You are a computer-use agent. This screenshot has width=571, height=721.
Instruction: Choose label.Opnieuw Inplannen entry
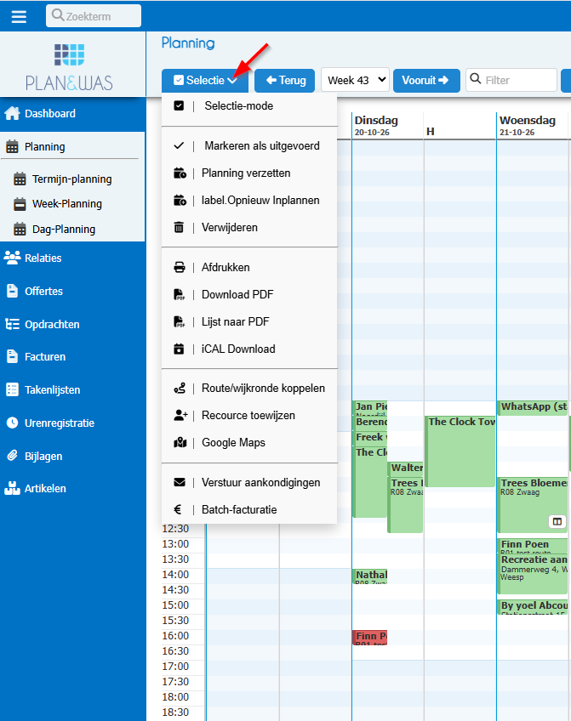coord(249,200)
